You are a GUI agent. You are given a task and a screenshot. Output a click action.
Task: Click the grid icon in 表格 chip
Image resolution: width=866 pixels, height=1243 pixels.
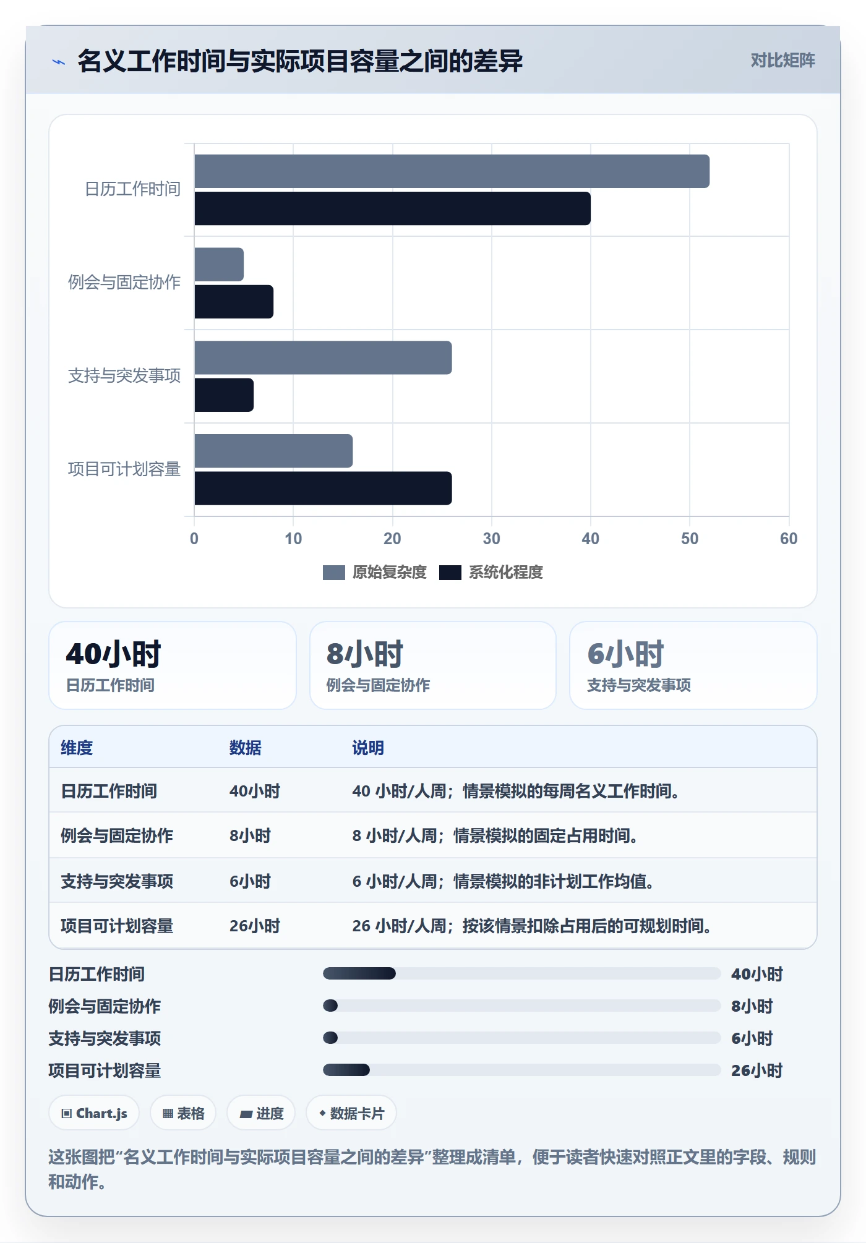[168, 1114]
